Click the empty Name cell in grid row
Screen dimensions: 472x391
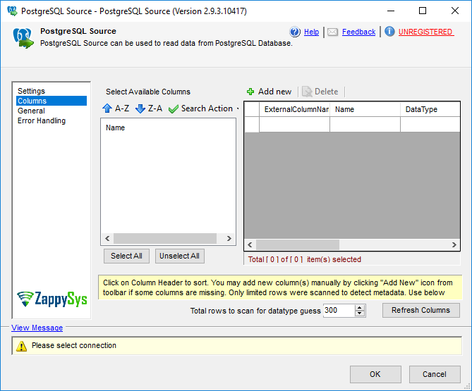click(x=365, y=124)
